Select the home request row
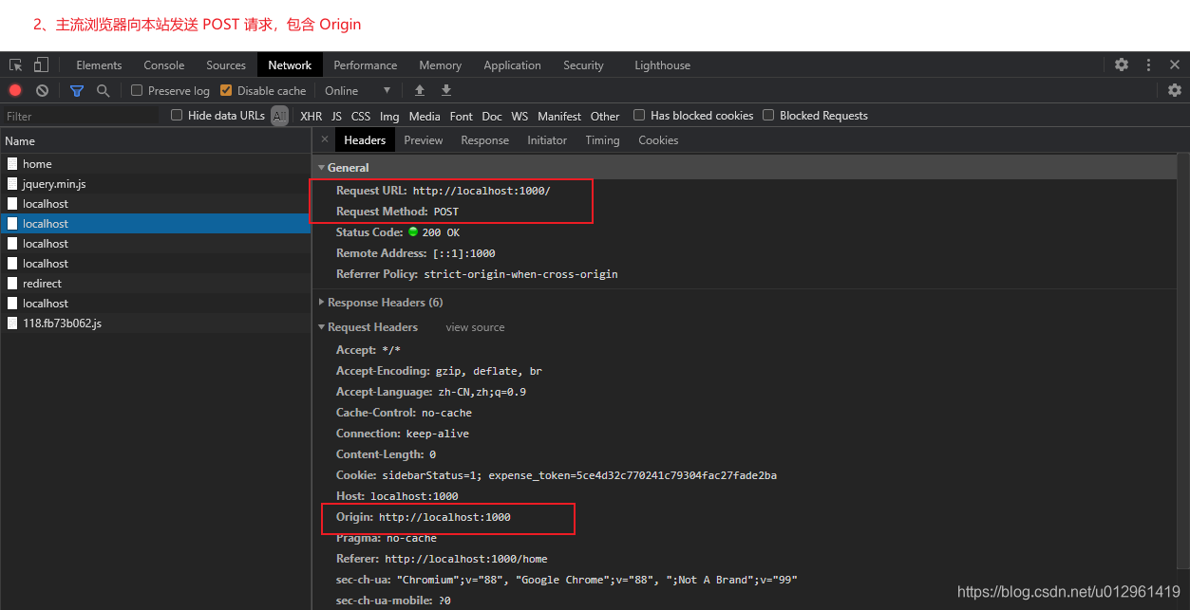This screenshot has width=1190, height=610. pos(155,163)
